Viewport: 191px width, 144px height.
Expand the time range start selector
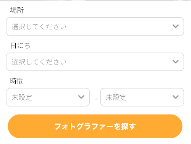48,97
